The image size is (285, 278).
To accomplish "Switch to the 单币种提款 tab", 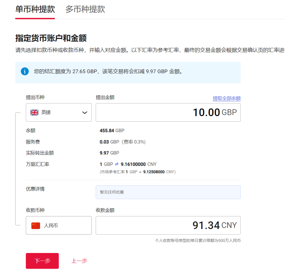I will 35,9.
